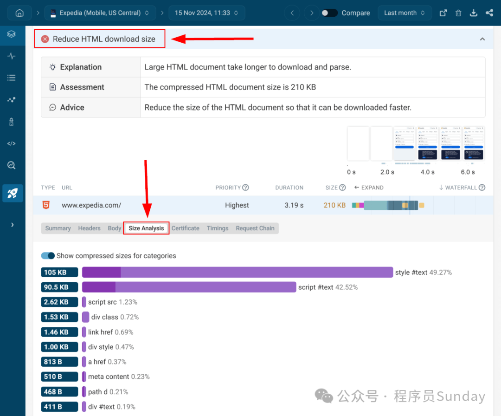Image resolution: width=501 pixels, height=416 pixels.
Task: Toggle the Compare switch
Action: 329,13
